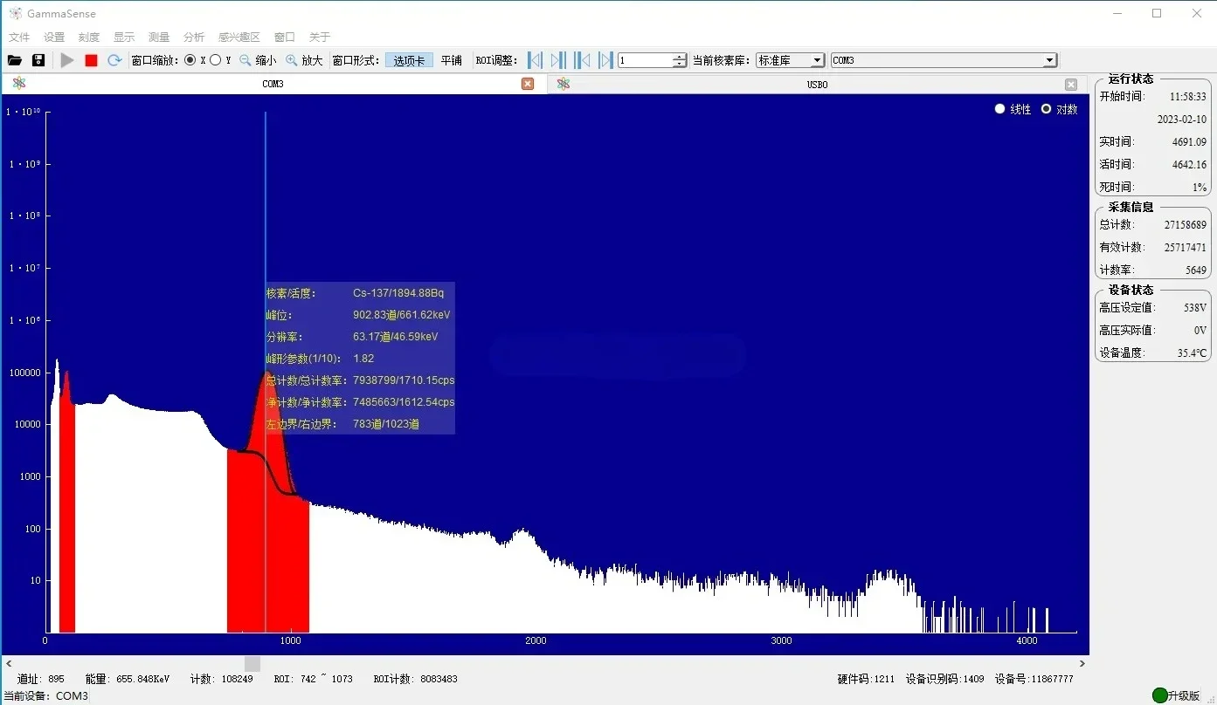1217x705 pixels.
Task: Close the USB0 tab with its gray X
Action: [x=1071, y=84]
